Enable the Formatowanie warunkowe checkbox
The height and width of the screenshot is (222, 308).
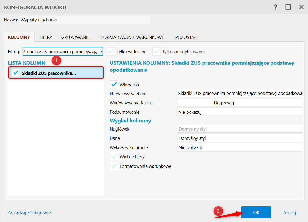coord(114,166)
